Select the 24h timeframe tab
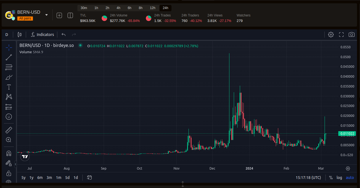This screenshot has width=360, height=188. pos(166,8)
